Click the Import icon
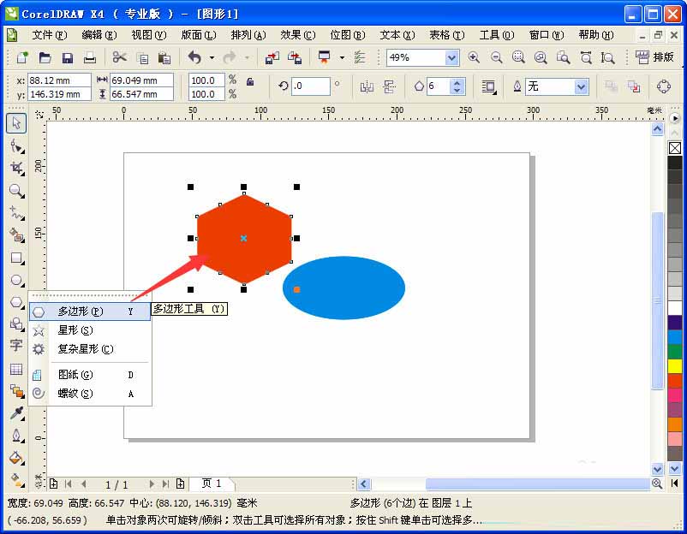Viewport: 687px width, 534px height. pos(272,57)
